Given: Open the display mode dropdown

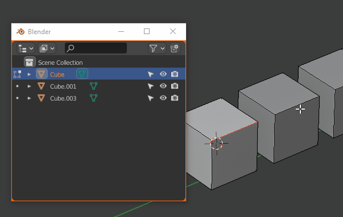Looking at the screenshot, I should [x=47, y=48].
